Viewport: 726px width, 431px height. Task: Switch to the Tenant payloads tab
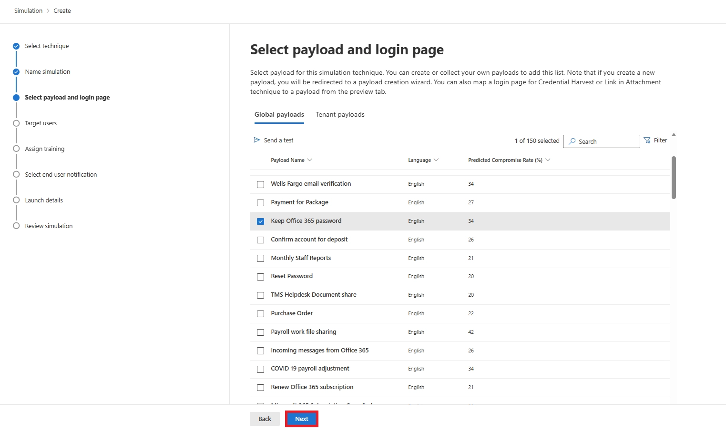[x=339, y=114]
